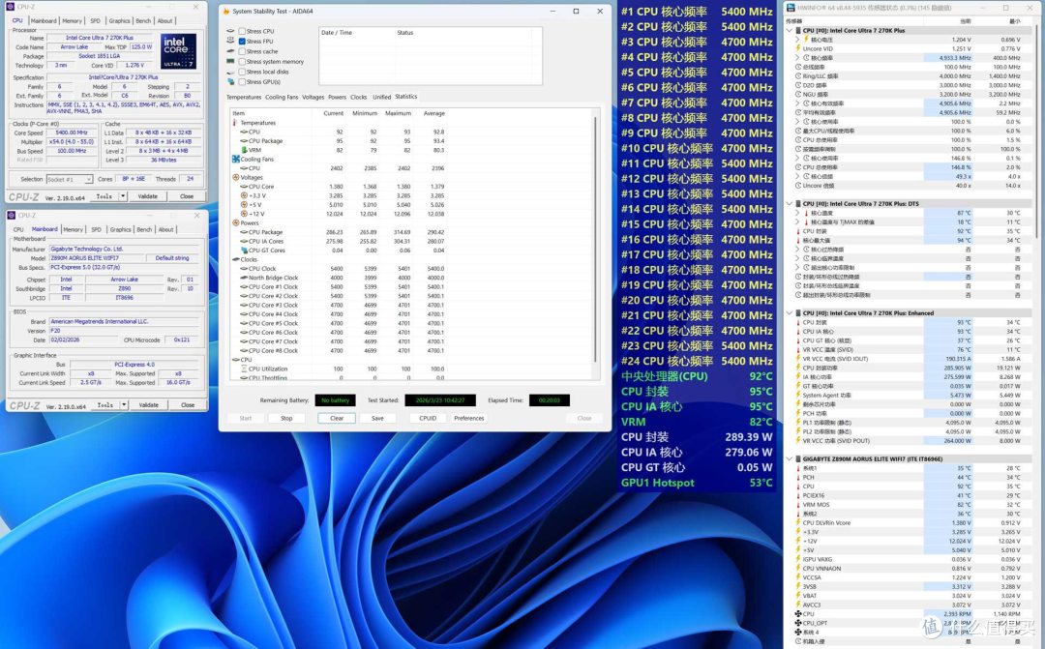The width and height of the screenshot is (1045, 649).
Task: Click the Clocks group icon in AIDA64 statistics
Action: (x=235, y=259)
